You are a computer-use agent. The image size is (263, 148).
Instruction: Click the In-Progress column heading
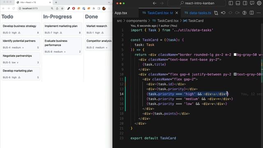pyautogui.click(x=58, y=16)
